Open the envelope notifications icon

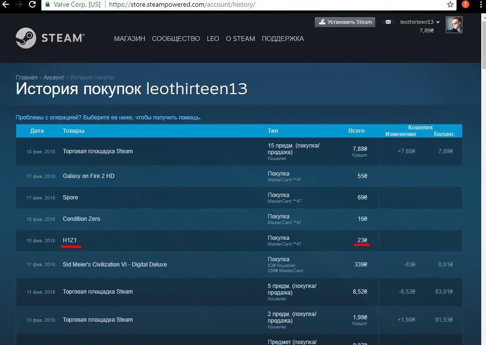388,22
